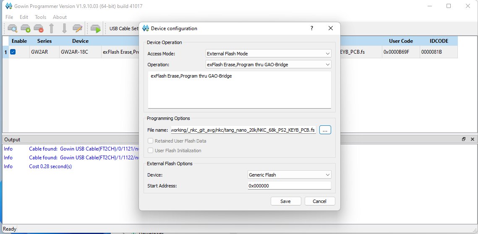Click the move device up arrow icon
This screenshot has width=478, height=234.
(52, 29)
